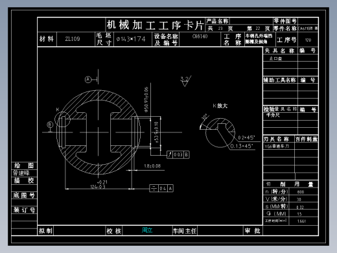The image size is (337, 253).
Task: Click the 1.8±0.08 dimension text
Action: [x=152, y=166]
